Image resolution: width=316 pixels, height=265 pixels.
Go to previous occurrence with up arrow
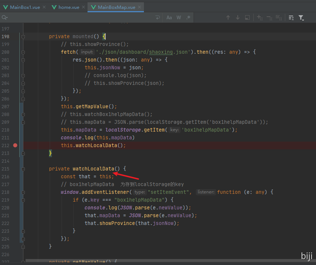228,17
